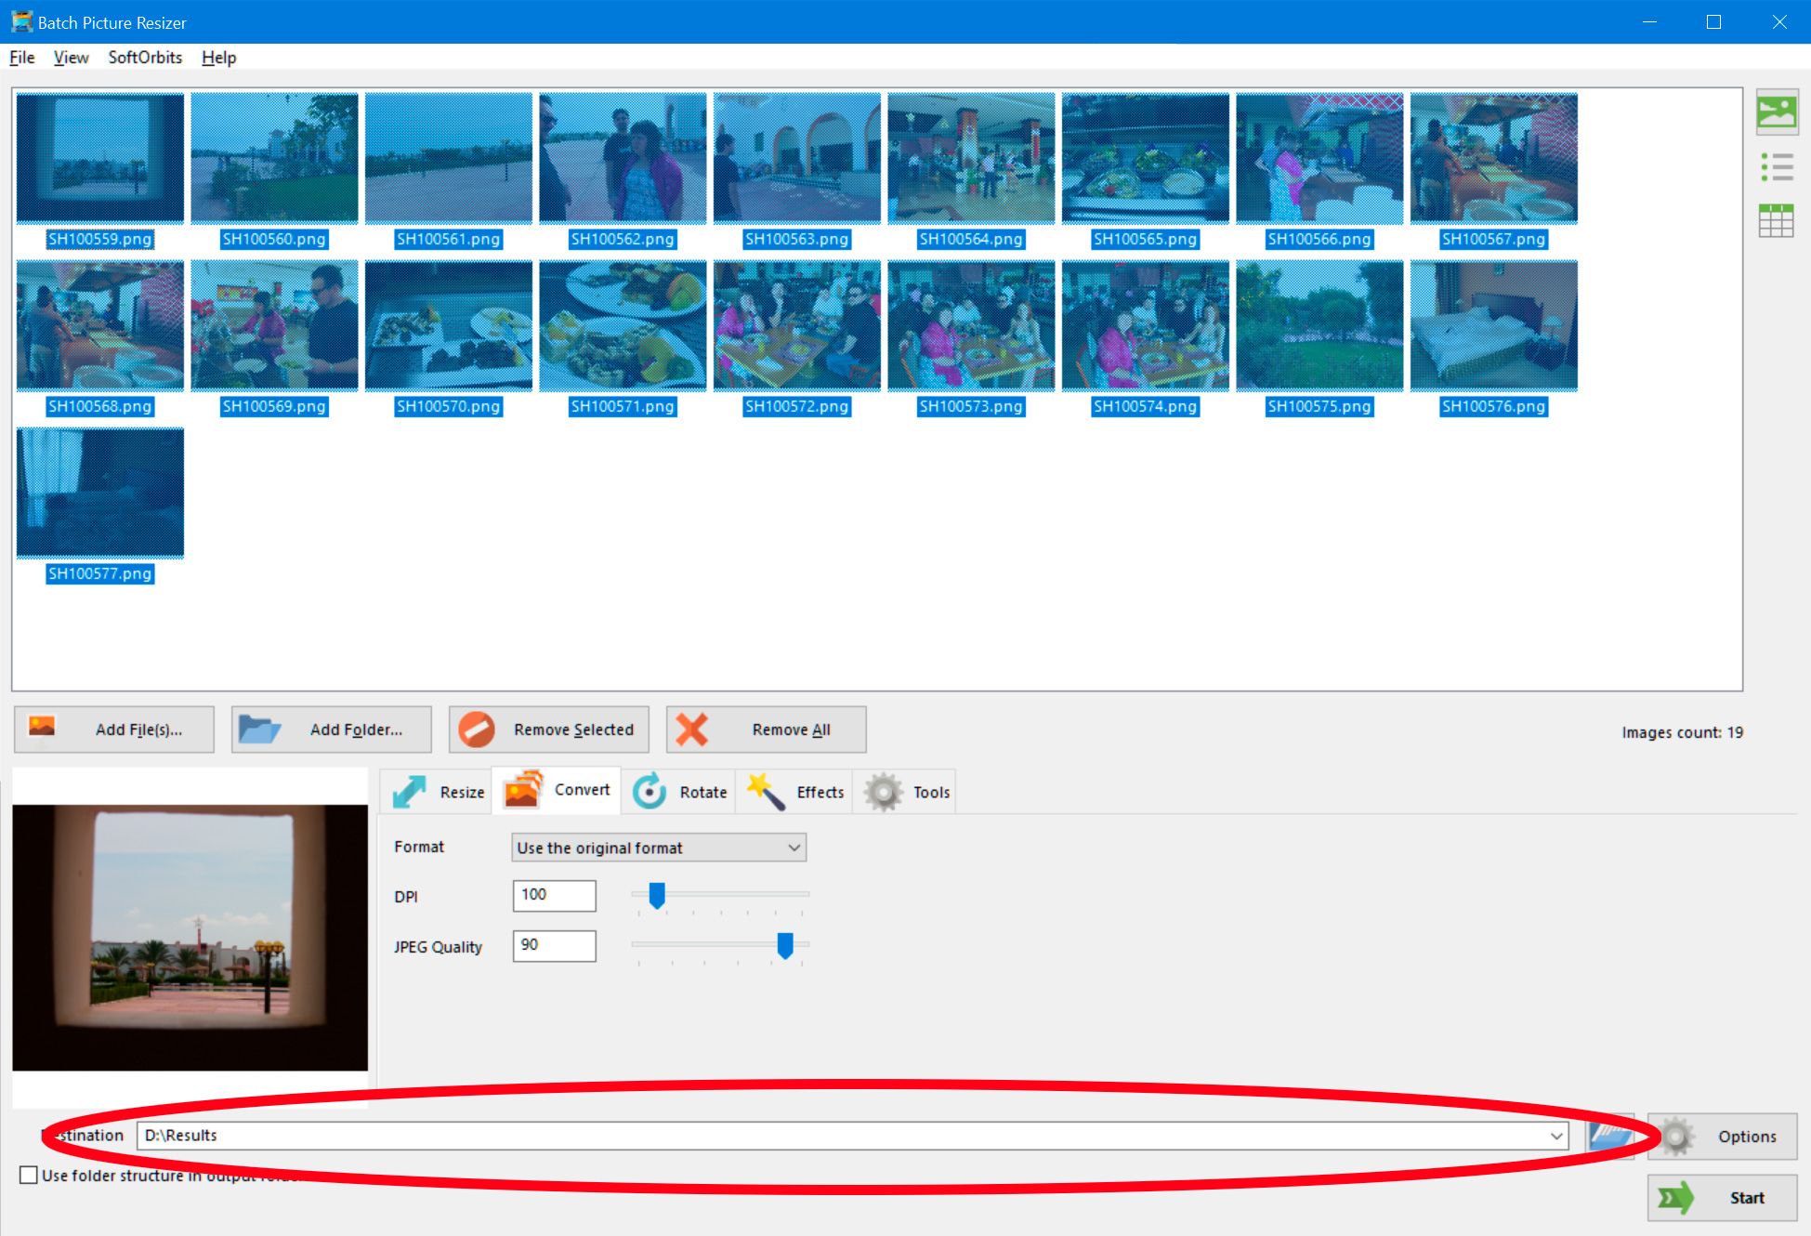Click the Start button
The width and height of the screenshot is (1811, 1236).
(x=1719, y=1195)
